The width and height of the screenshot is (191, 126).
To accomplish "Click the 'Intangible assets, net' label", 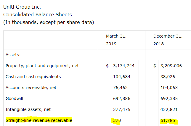I will pyautogui.click(x=28, y=109).
